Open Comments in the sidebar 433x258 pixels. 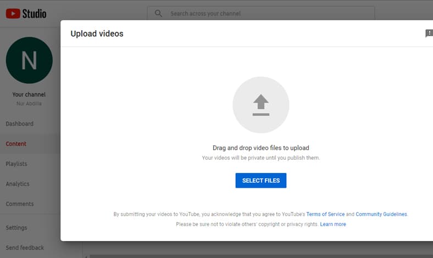[20, 204]
